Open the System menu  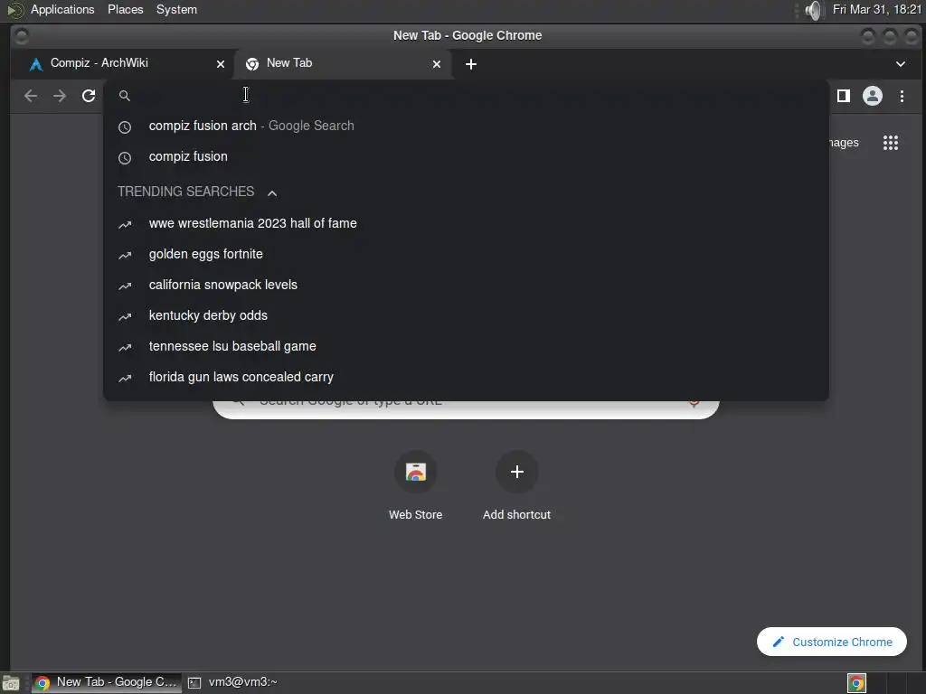176,9
